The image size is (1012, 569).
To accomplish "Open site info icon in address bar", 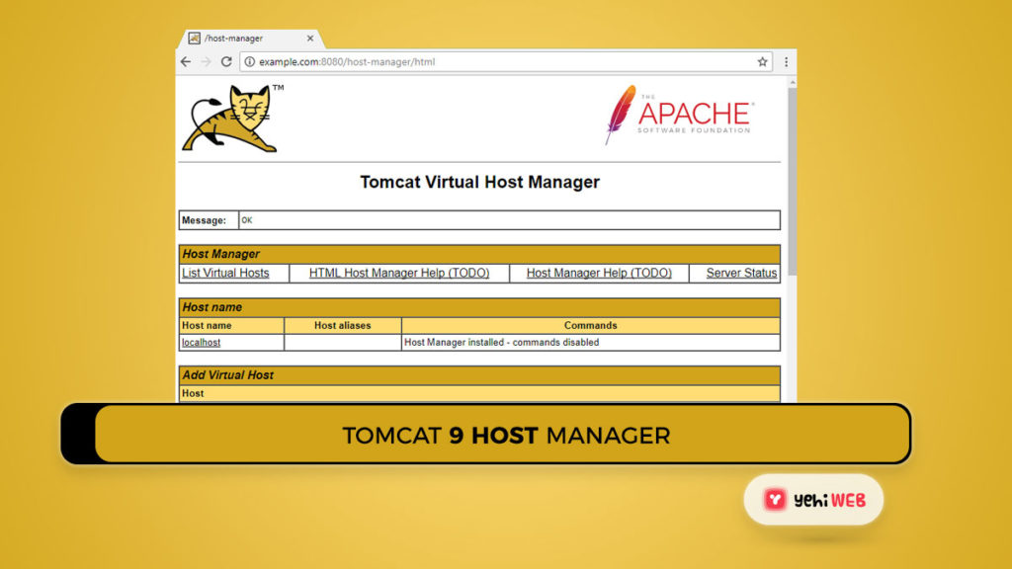I will (x=249, y=61).
